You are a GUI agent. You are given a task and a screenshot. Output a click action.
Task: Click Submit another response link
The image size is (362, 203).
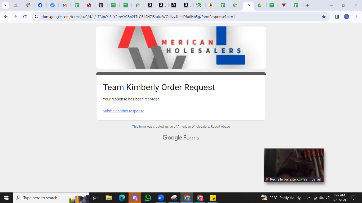[123, 111]
